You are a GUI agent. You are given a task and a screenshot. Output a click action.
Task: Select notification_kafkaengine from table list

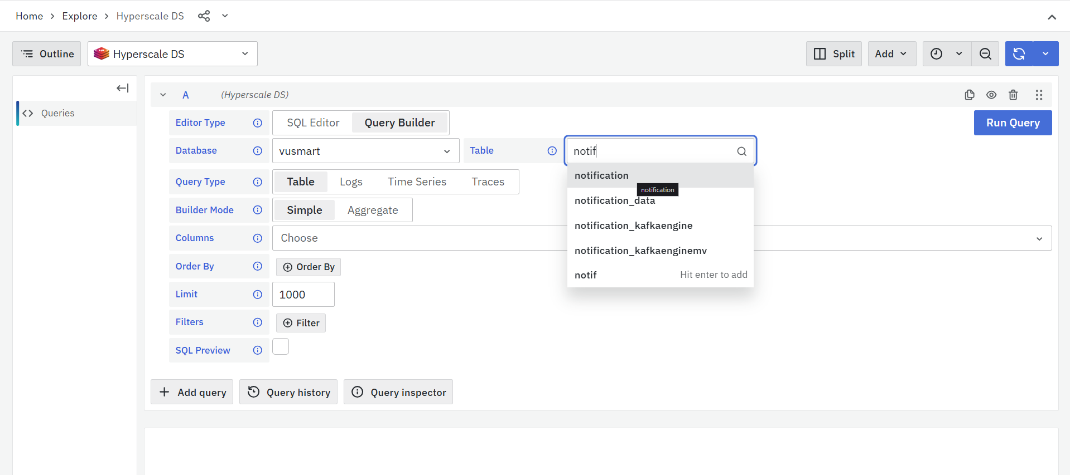coord(633,226)
